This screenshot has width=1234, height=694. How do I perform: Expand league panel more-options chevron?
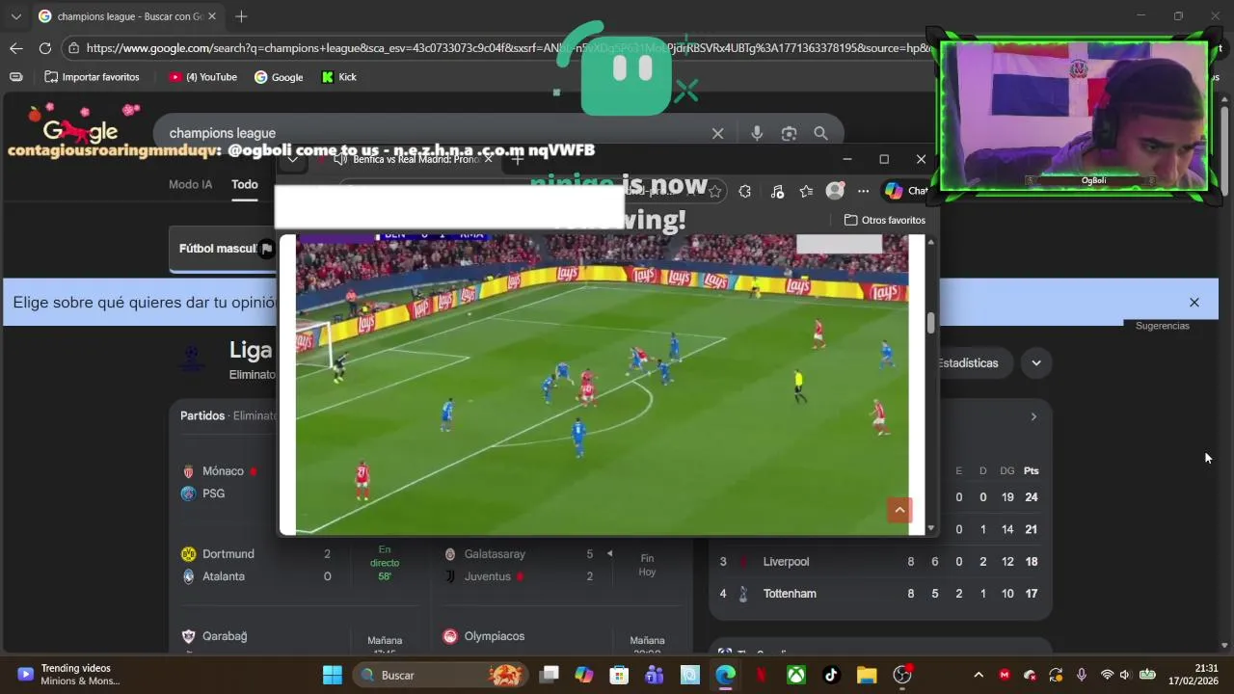1036,363
